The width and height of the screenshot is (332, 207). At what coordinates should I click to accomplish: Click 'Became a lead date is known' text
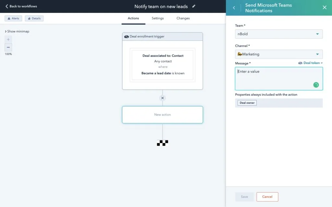(163, 73)
